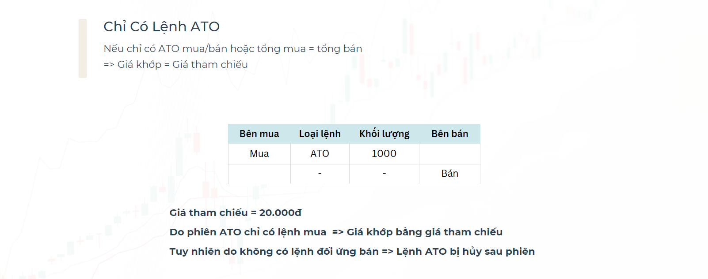Viewport: 708px width, 279px height.
Task: Click the 1000 quantity cell
Action: tap(384, 154)
